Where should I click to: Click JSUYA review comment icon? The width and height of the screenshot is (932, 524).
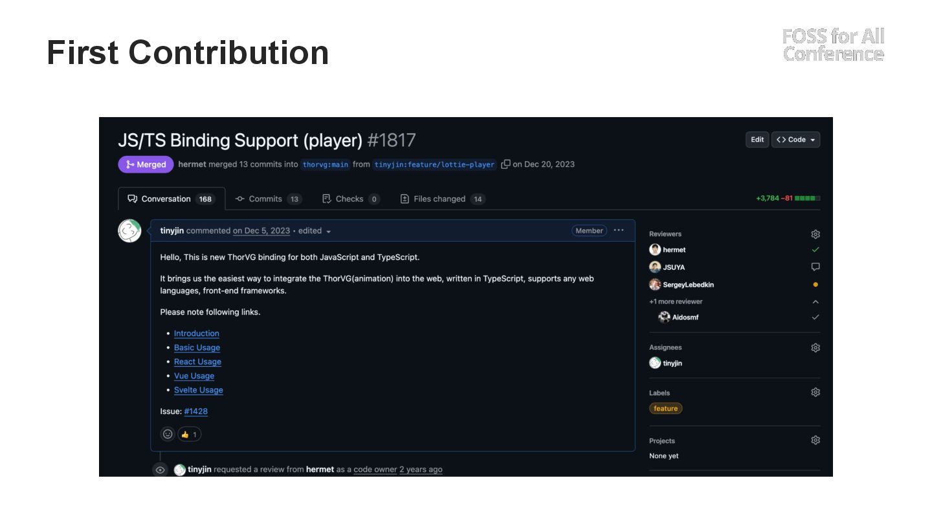coord(815,267)
